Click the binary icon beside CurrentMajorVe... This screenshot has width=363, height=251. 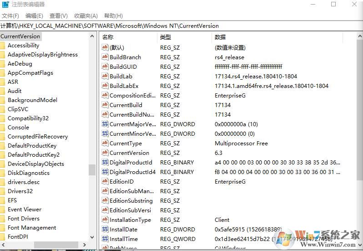[x=105, y=124]
